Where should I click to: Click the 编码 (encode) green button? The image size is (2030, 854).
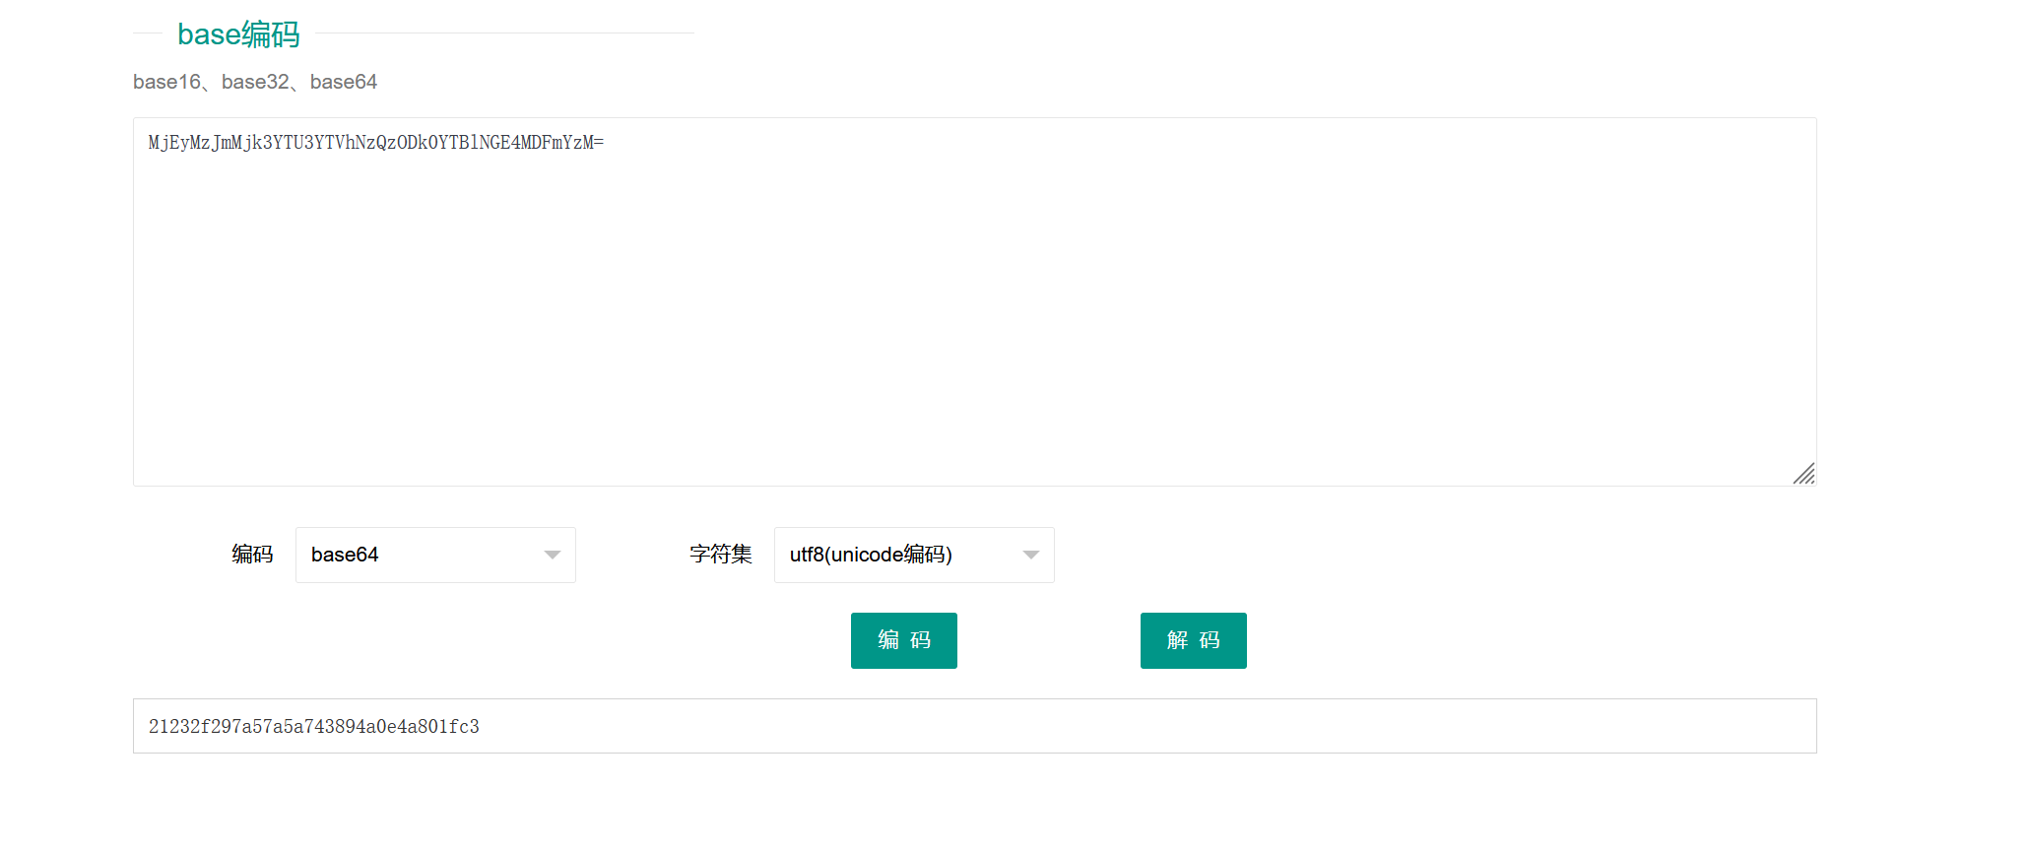click(x=903, y=640)
